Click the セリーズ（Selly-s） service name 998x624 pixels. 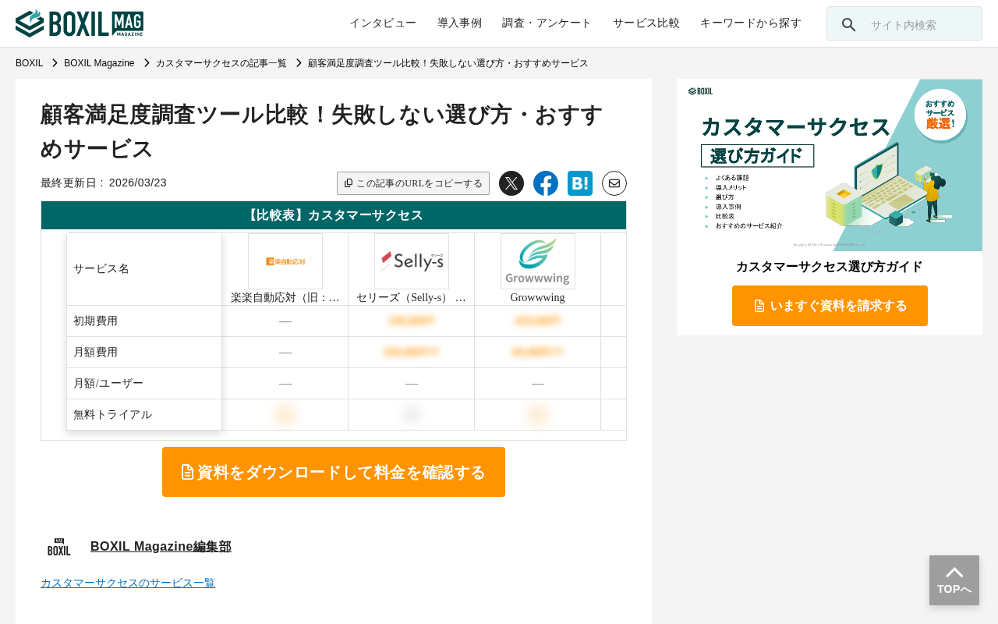tap(412, 297)
